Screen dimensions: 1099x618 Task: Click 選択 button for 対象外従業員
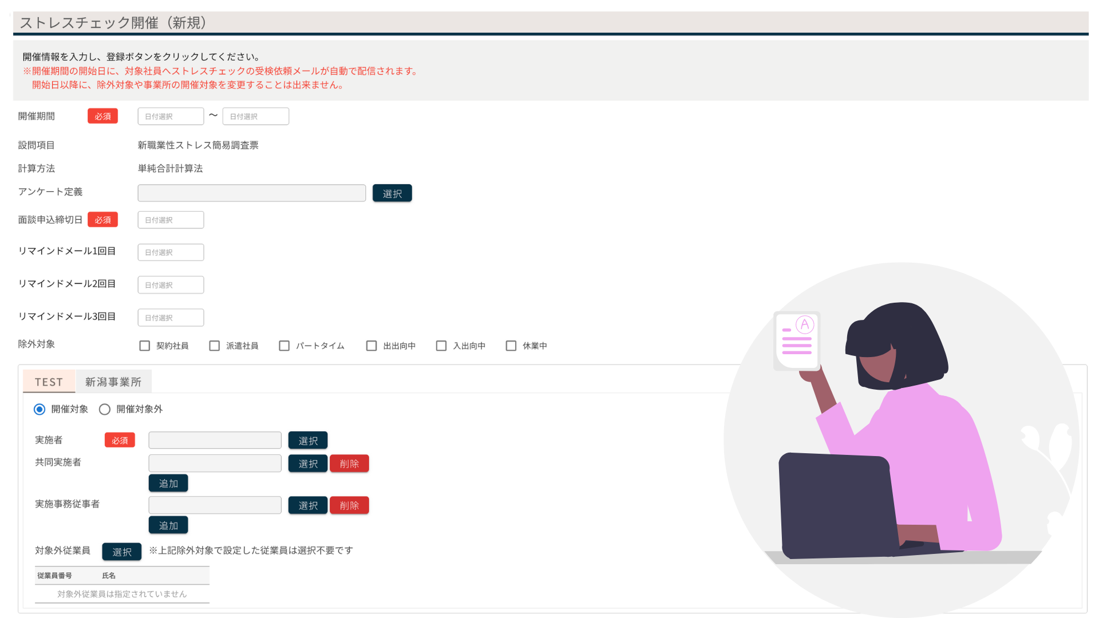pos(122,552)
